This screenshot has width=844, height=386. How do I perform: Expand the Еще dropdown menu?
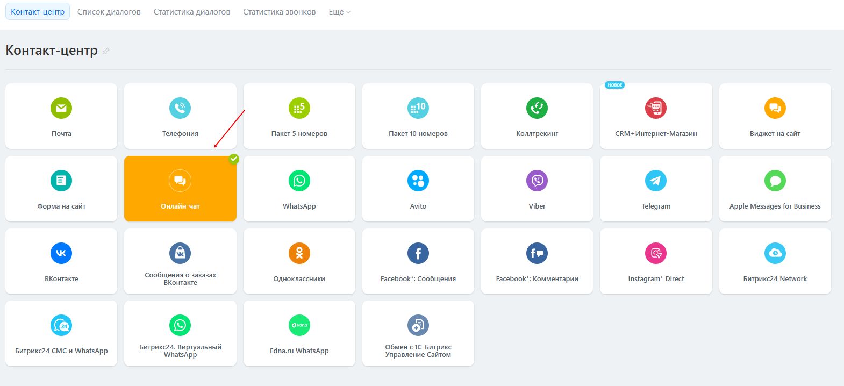(339, 12)
